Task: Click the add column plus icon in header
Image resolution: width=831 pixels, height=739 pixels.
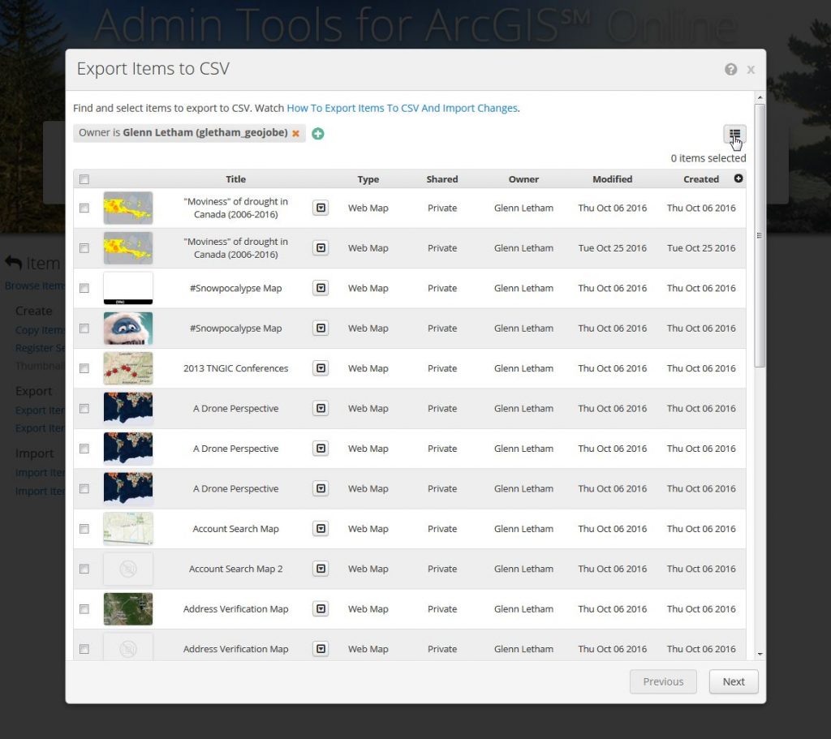Action: [738, 178]
